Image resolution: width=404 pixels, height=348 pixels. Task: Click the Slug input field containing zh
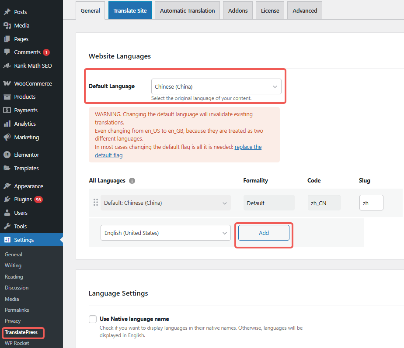(x=371, y=203)
